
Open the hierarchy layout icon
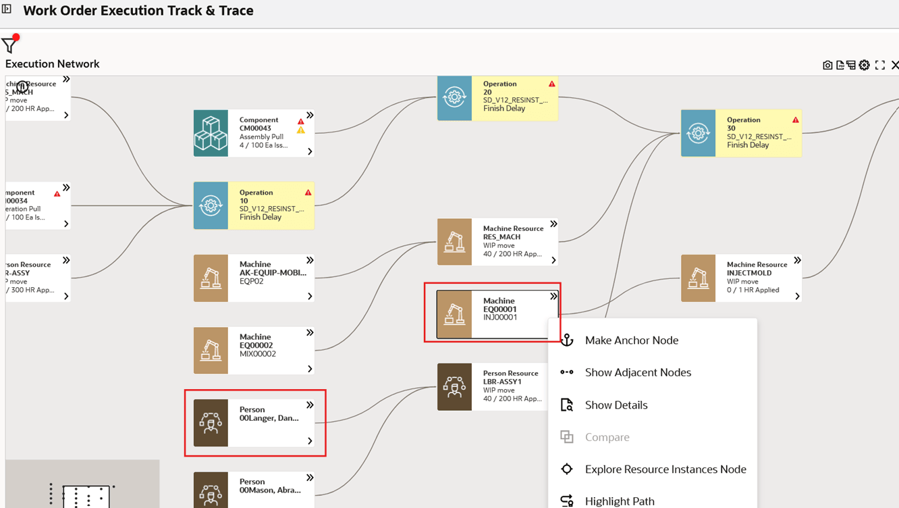[851, 65]
